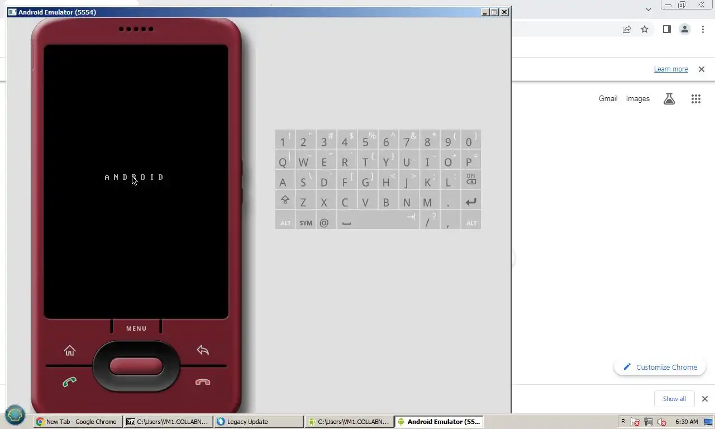Viewport: 715px width, 429px height.
Task: Click the A key on emulator keyboard
Action: pyautogui.click(x=285, y=180)
